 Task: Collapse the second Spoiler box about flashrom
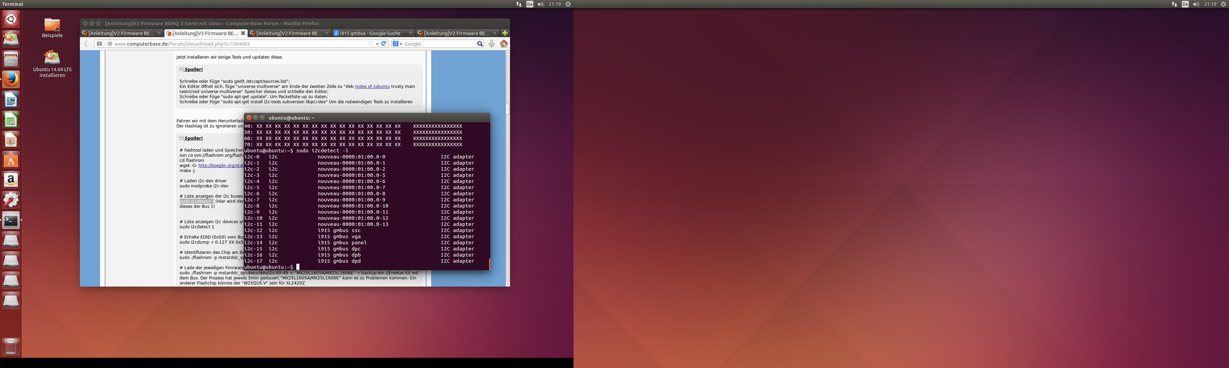(182, 138)
